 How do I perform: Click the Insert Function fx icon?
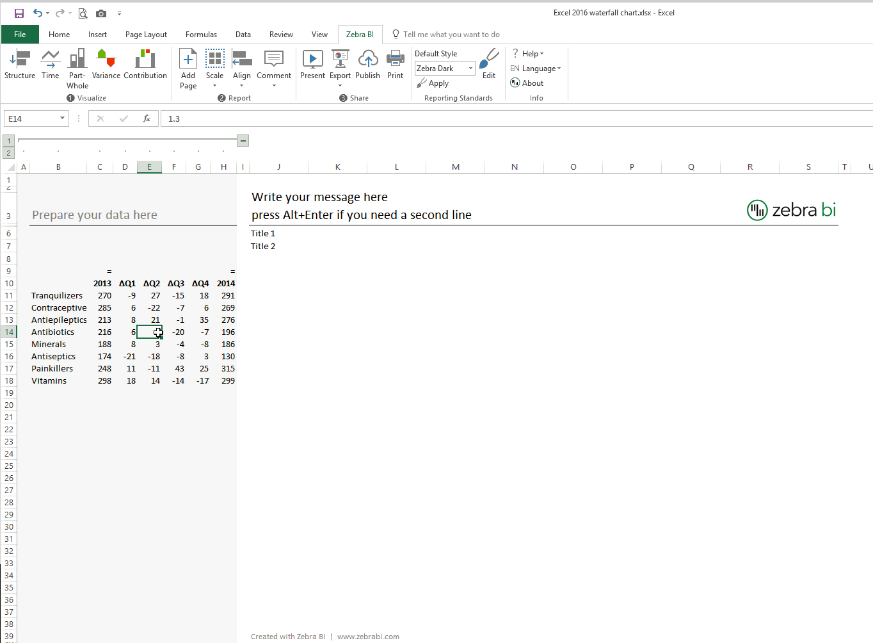coord(147,118)
